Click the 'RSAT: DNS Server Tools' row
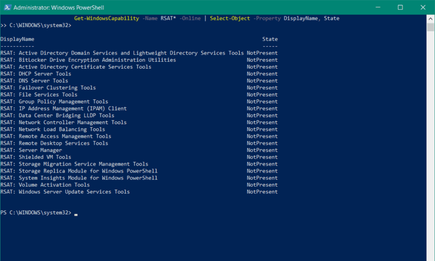This screenshot has width=435, height=261. click(x=34, y=80)
